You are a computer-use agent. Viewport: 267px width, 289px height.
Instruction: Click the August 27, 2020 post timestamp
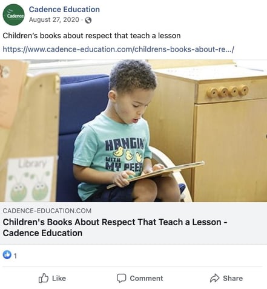click(54, 19)
